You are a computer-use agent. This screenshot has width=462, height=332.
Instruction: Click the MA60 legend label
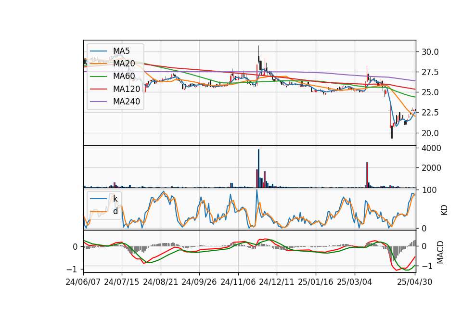[124, 77]
